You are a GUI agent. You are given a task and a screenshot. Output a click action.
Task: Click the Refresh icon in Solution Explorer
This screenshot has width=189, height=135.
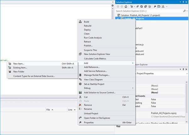(x=142, y=7)
